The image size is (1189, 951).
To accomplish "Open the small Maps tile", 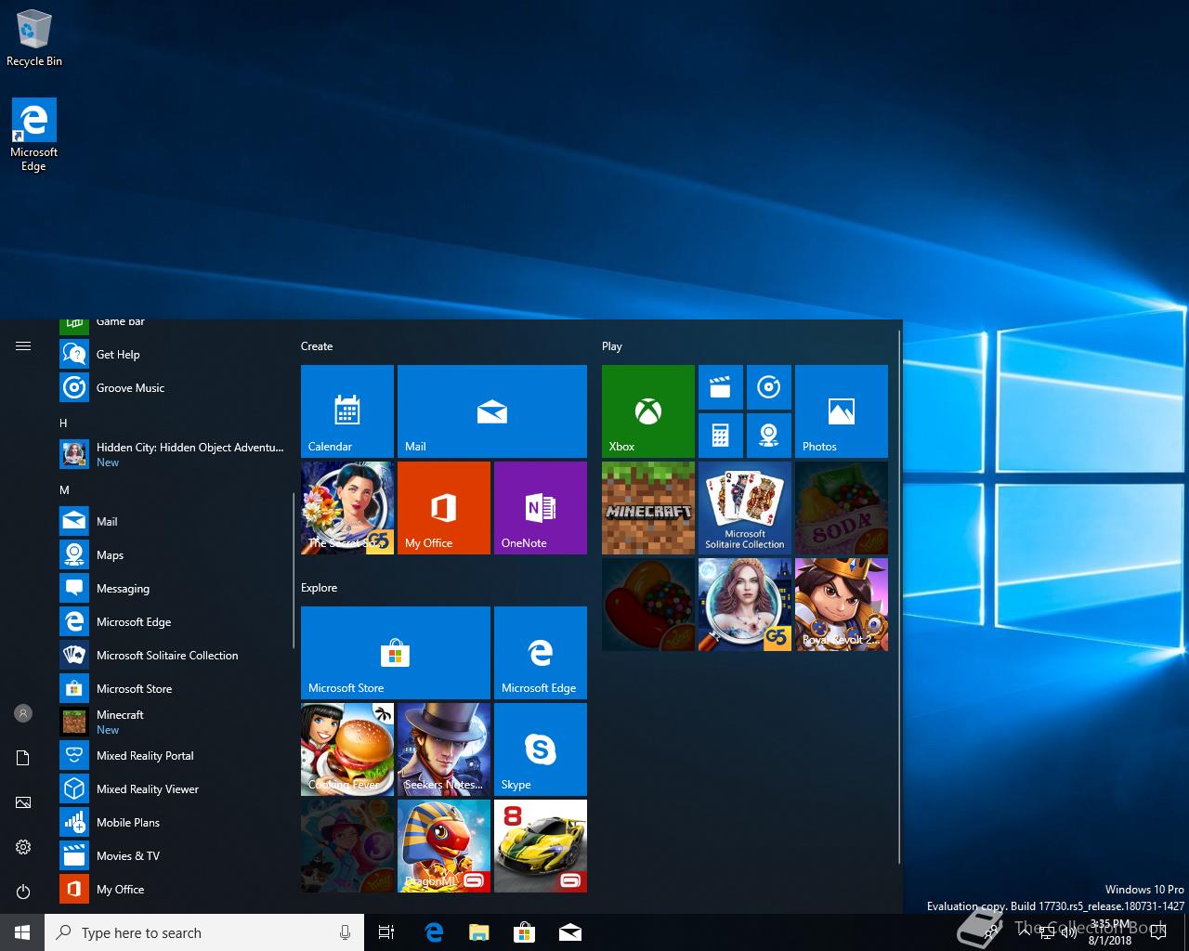I will tap(769, 436).
